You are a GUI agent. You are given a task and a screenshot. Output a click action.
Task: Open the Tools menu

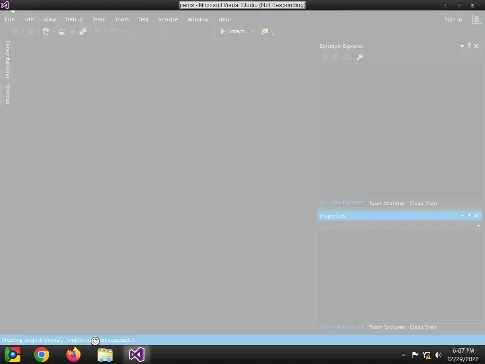[x=122, y=19]
